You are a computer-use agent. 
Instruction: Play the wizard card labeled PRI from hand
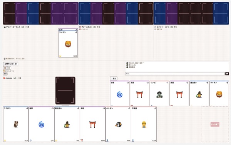(x=67, y=124)
